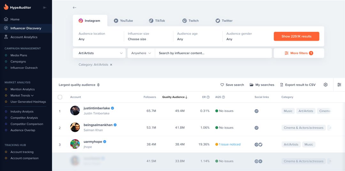
Task: Click ER column help icon
Action: pyautogui.click(x=208, y=97)
